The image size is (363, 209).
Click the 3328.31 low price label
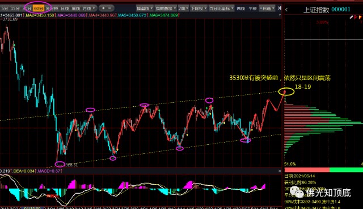click(71, 165)
